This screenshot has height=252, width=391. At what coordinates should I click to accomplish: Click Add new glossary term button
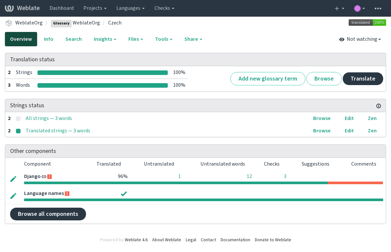(x=268, y=79)
